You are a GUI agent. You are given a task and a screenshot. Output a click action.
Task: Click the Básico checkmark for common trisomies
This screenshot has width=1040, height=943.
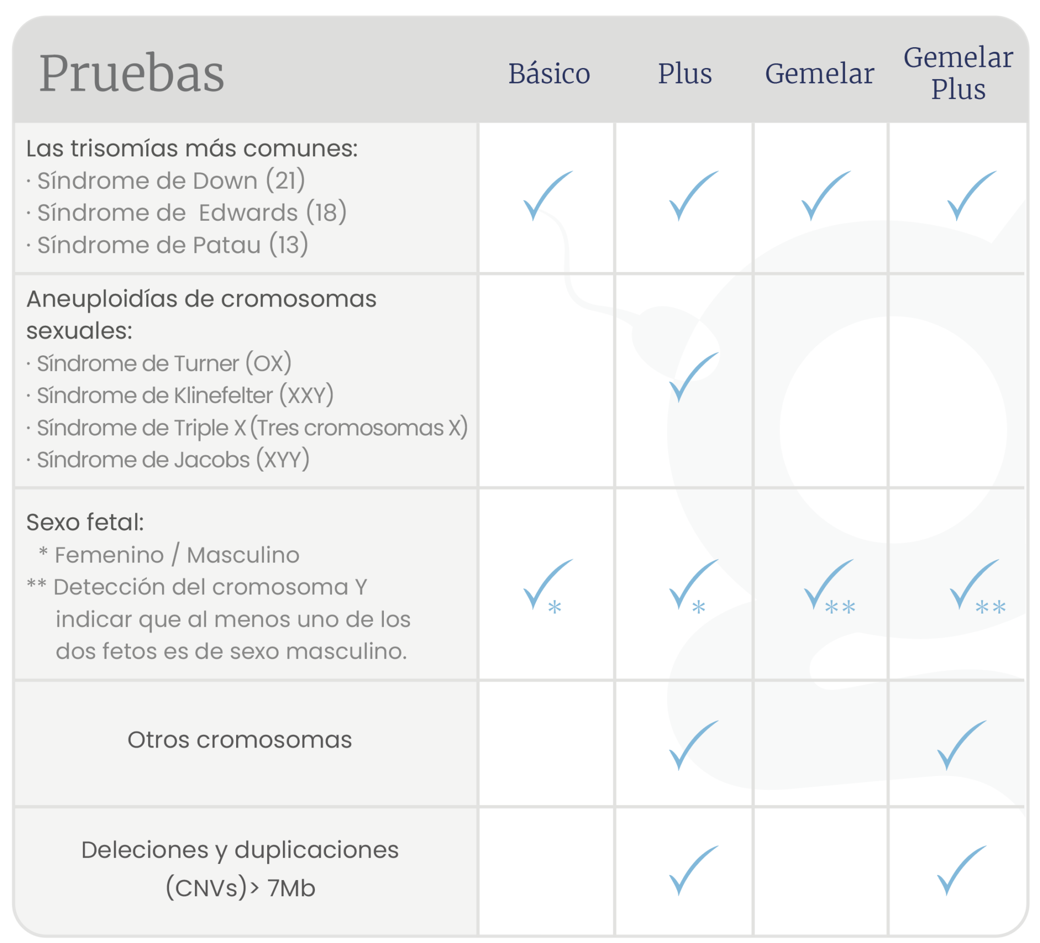click(x=547, y=196)
